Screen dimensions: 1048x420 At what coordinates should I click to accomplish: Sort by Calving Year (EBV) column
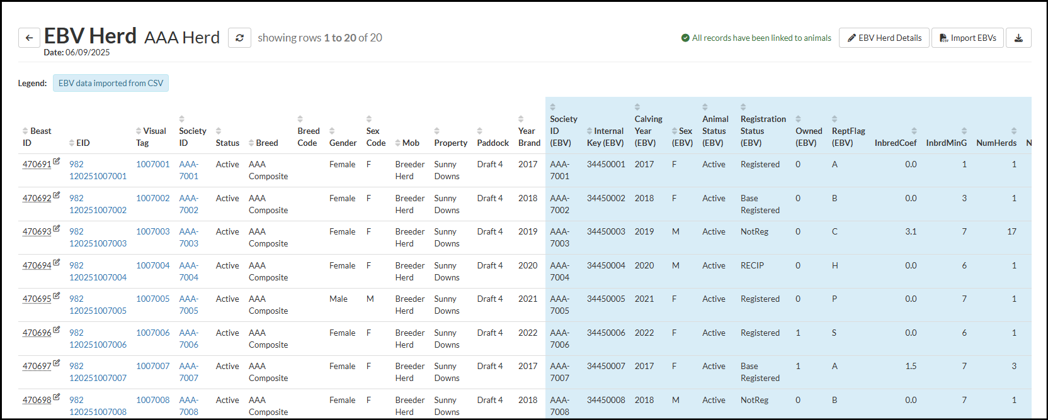(647, 119)
